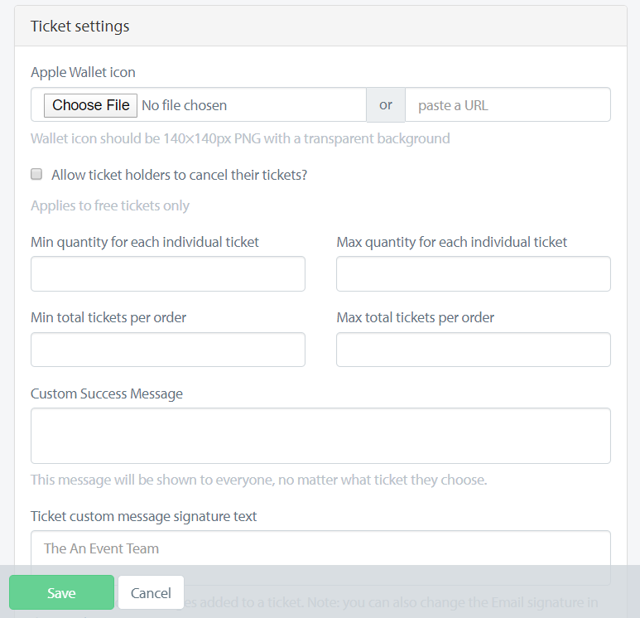640x618 pixels.
Task: Click the 'or' separator beside the URL field
Action: pos(386,105)
